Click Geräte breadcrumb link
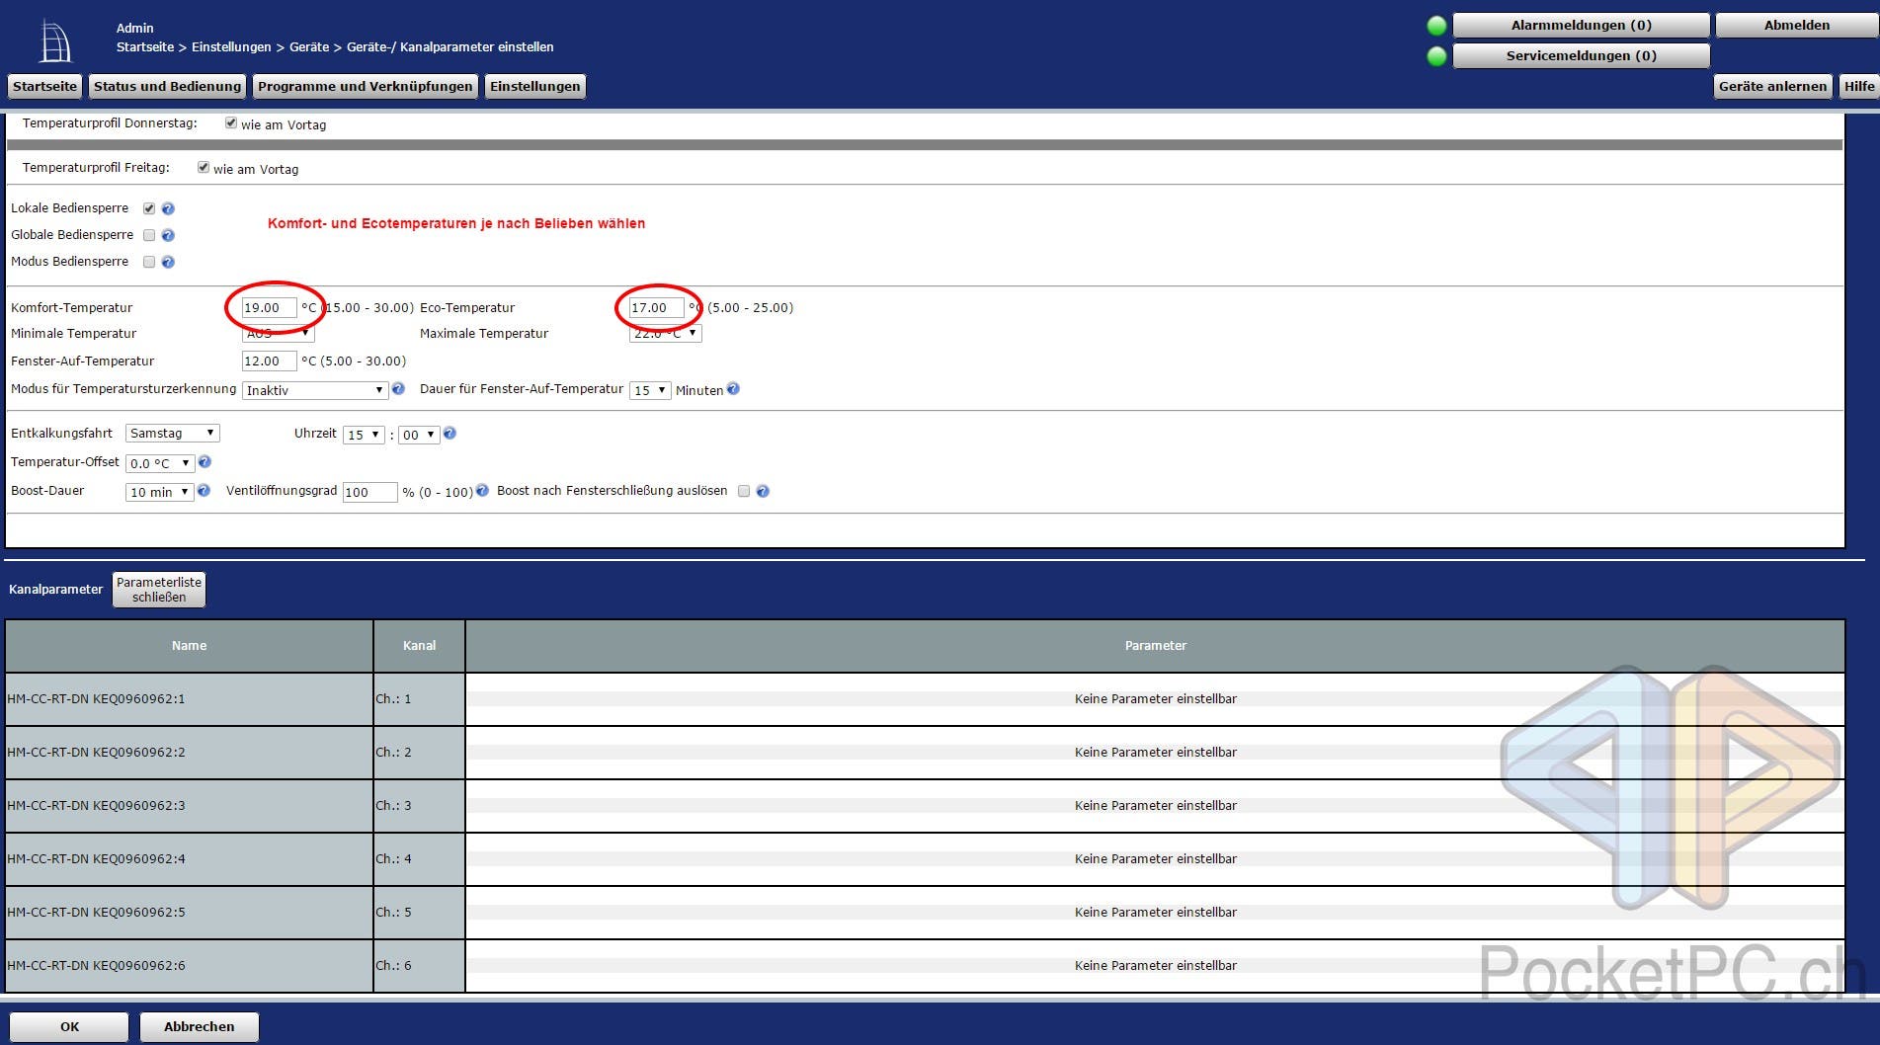The width and height of the screenshot is (1880, 1045). 309,47
